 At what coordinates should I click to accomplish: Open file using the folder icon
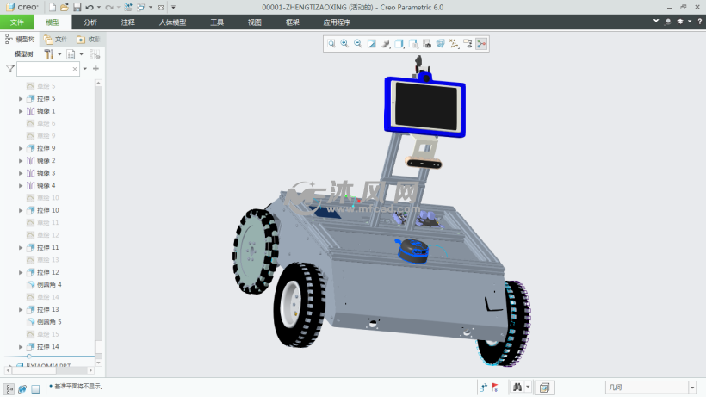(64, 7)
